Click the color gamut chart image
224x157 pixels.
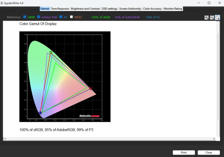[65, 76]
